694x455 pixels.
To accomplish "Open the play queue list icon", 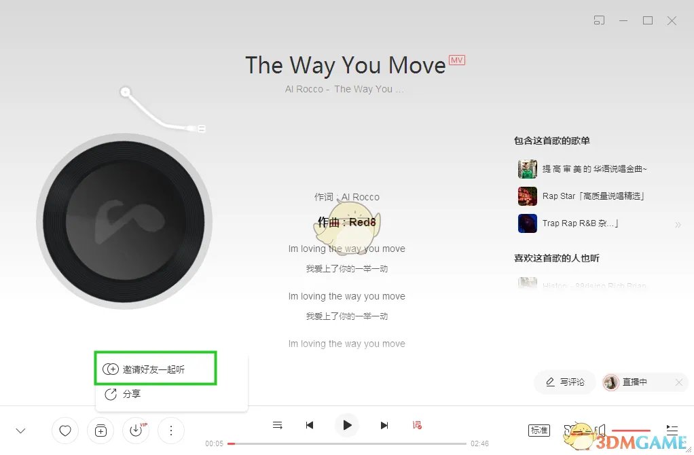I will [x=278, y=425].
